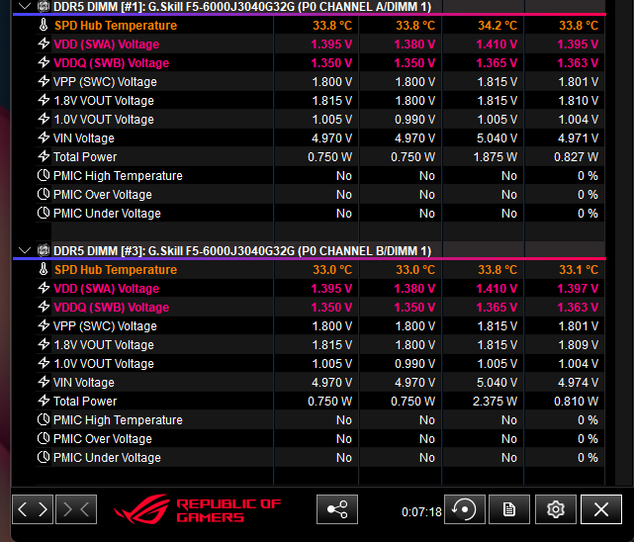Select DIMM #3 SPD Hub Temperature row label

tap(116, 269)
